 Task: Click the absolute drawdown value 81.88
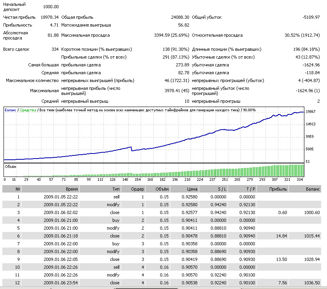[x=53, y=35]
